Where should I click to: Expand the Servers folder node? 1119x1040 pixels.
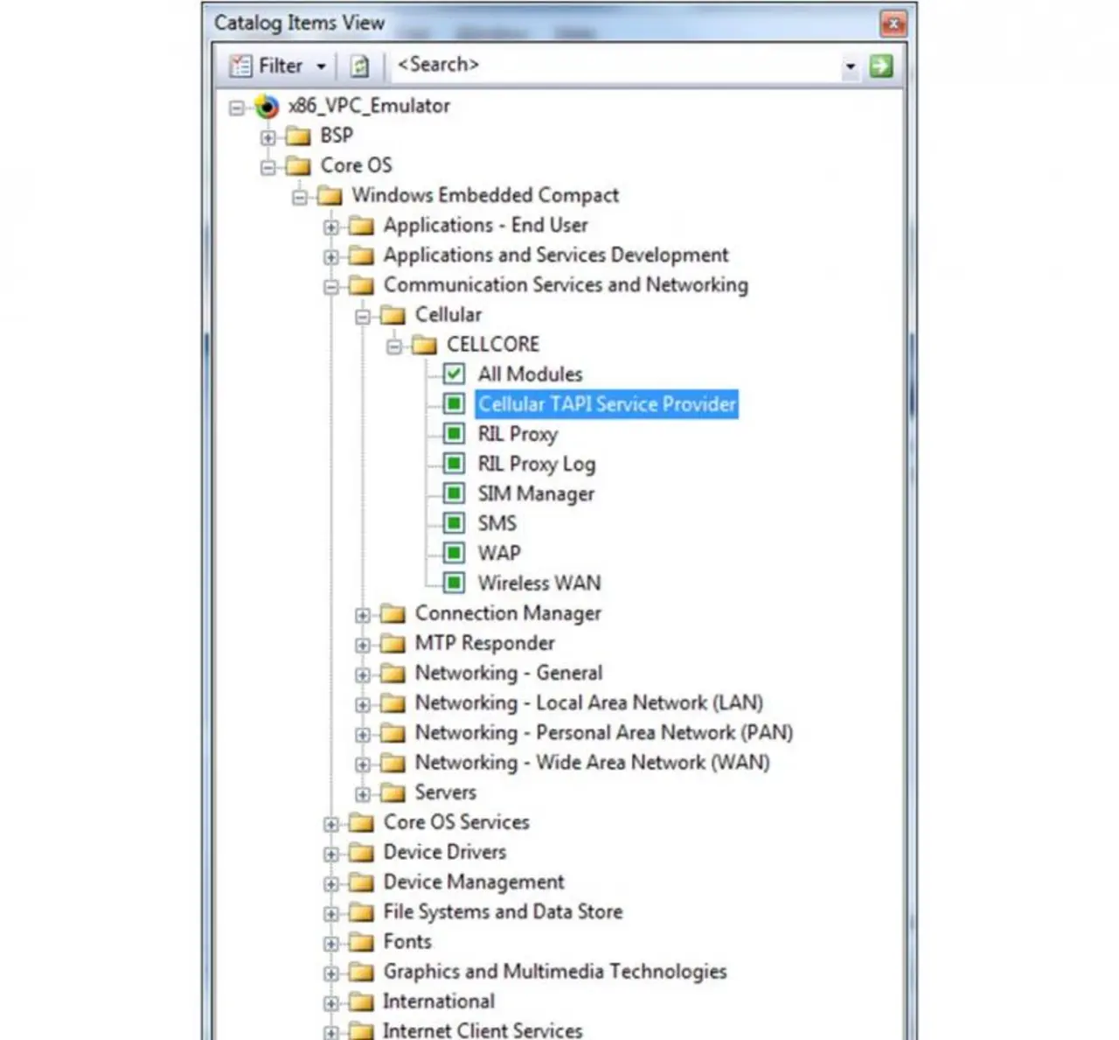click(363, 794)
